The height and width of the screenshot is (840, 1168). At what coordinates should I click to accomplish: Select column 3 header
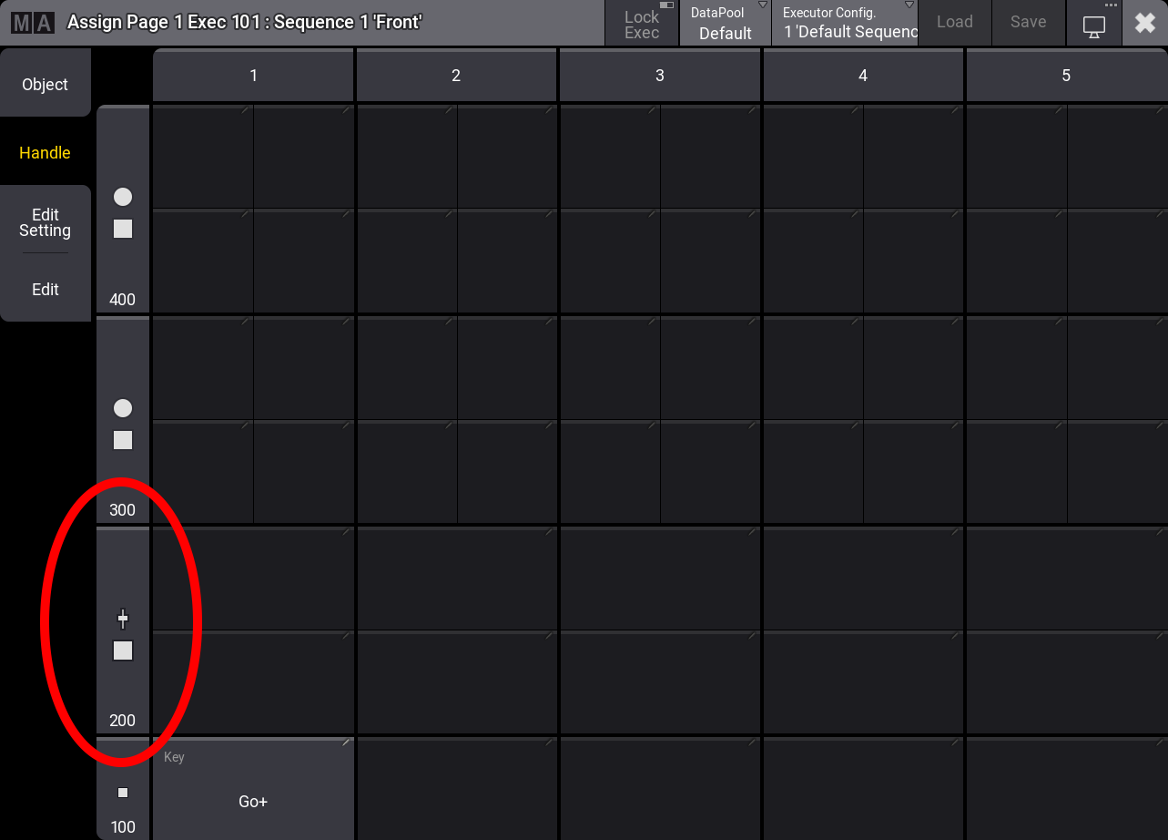pyautogui.click(x=659, y=76)
